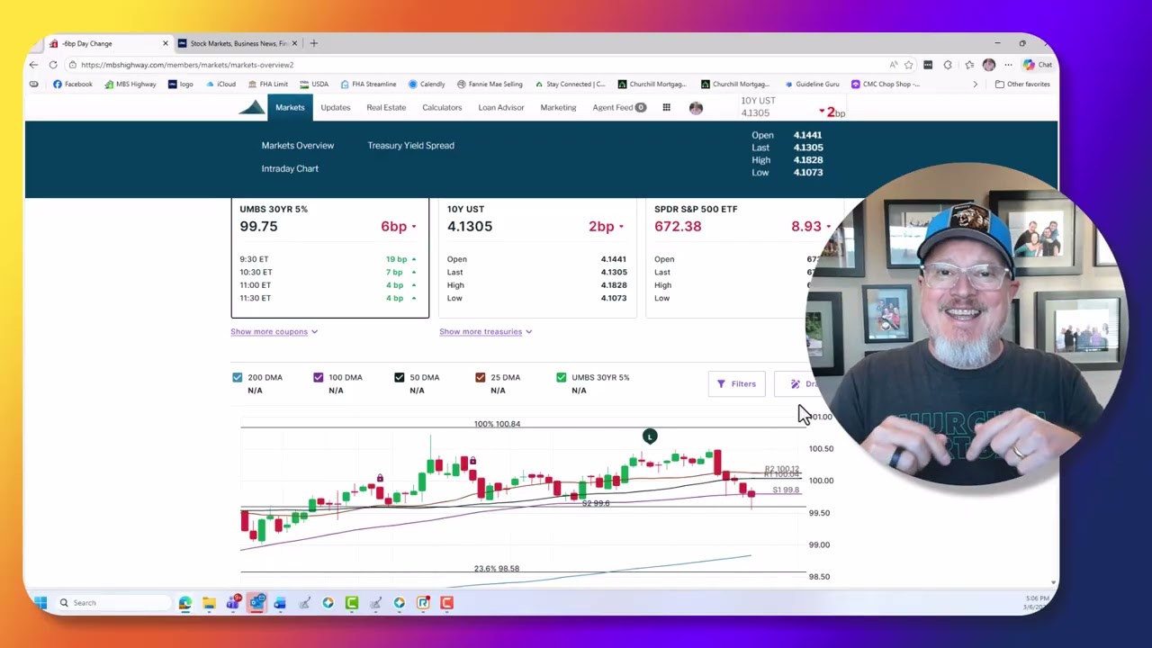Click the 10Y UST 4.1305 navbar ticker
1152x648 pixels.
[792, 107]
